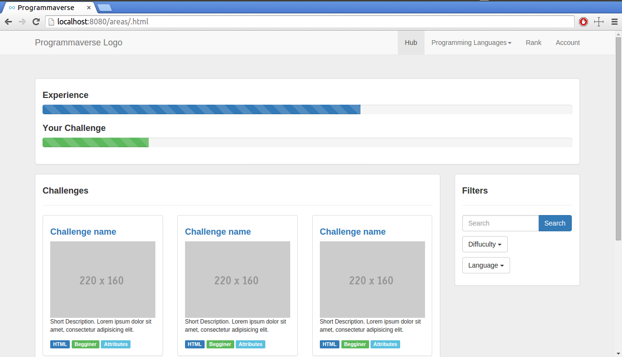Viewport: 622px width, 357px height.
Task: Click the middle card's 220 x 160 thumbnail
Action: click(238, 280)
